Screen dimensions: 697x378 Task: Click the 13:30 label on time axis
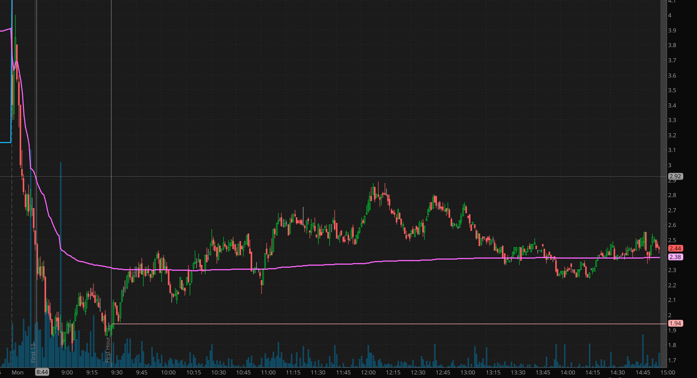pos(518,373)
